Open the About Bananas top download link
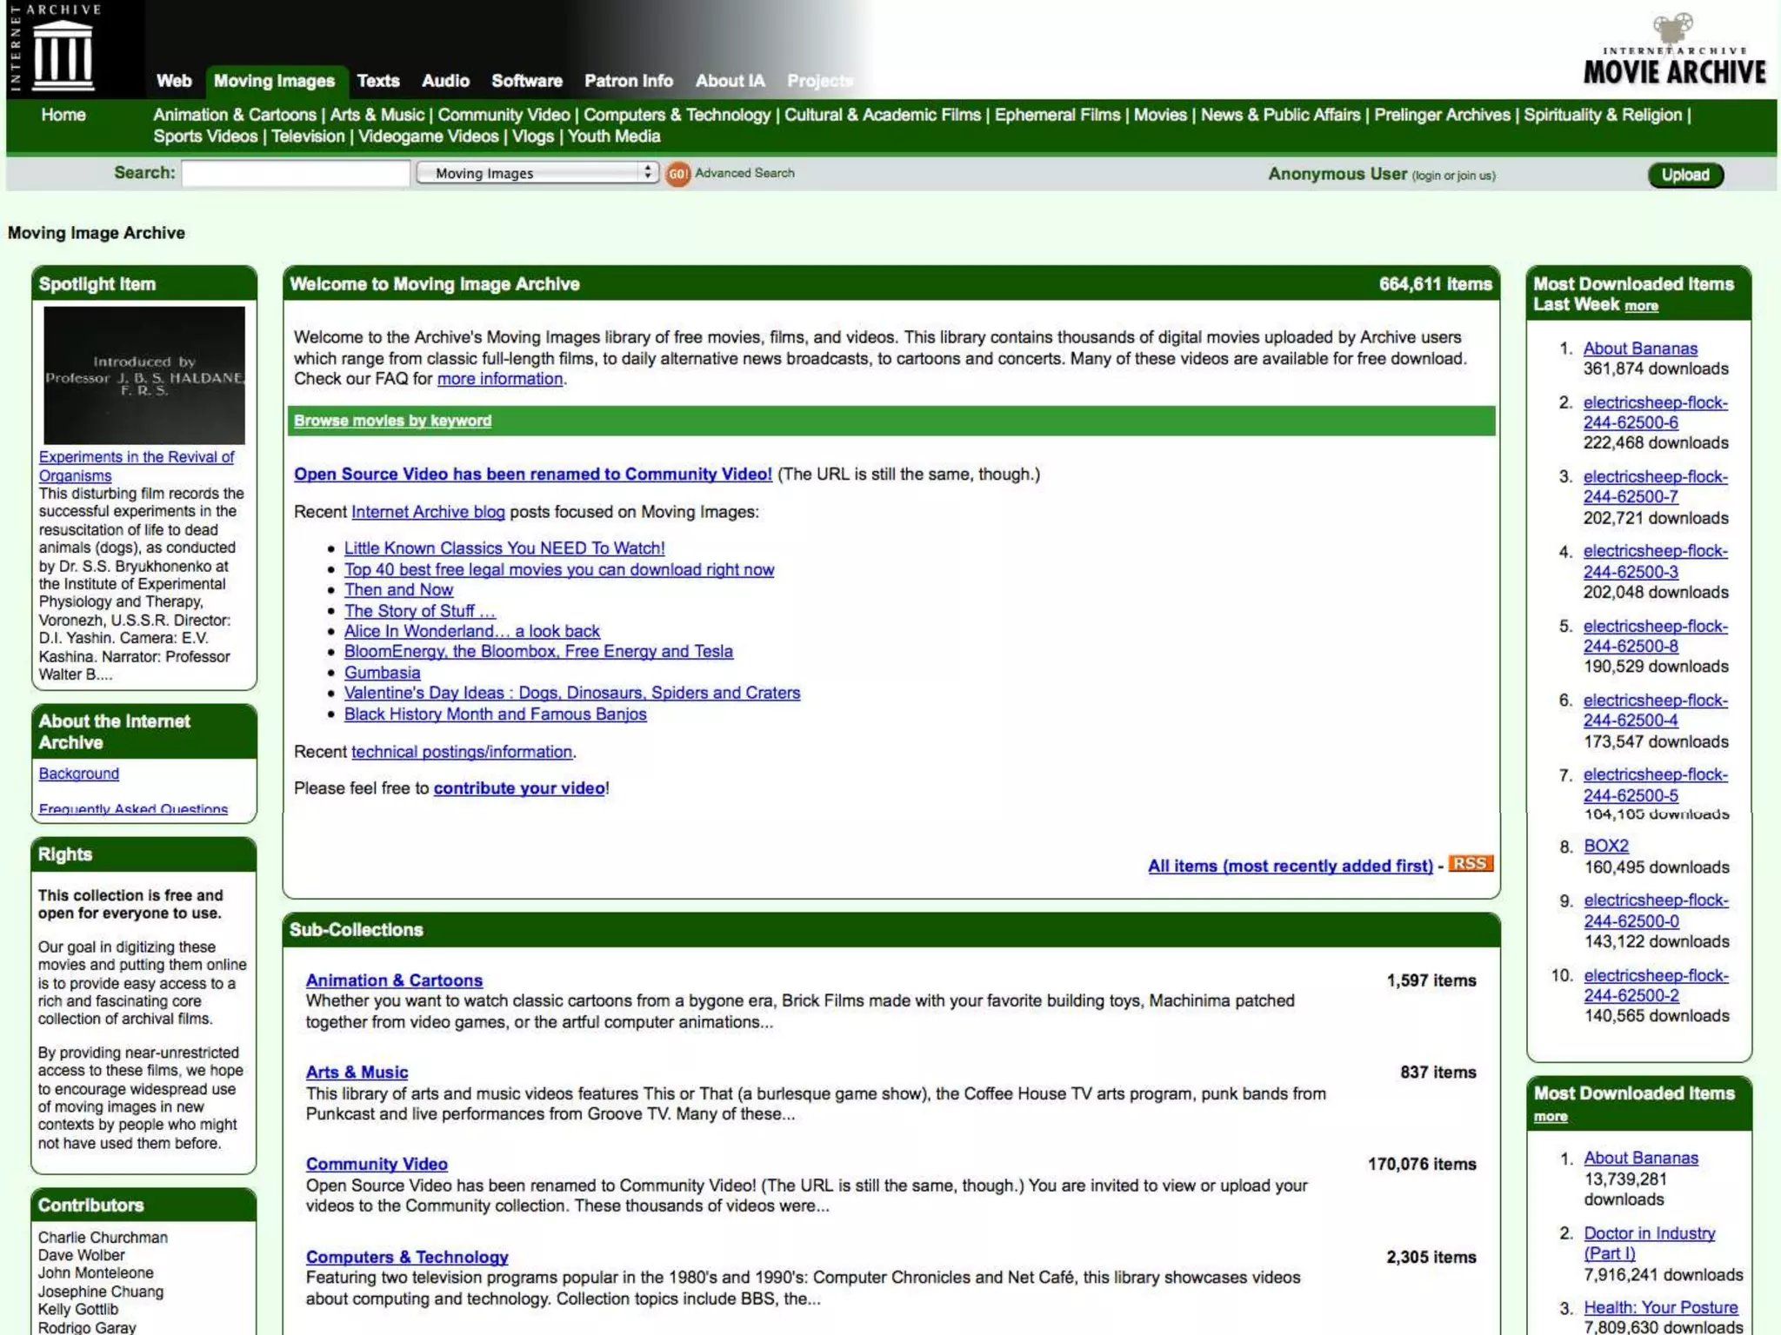The width and height of the screenshot is (1781, 1335). (x=1639, y=349)
